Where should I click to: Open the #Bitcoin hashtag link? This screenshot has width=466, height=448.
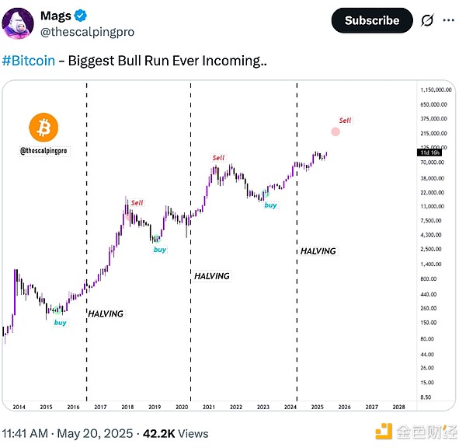30,61
